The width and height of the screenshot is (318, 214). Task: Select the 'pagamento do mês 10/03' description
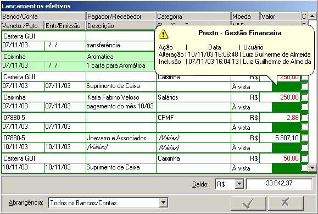(x=121, y=106)
